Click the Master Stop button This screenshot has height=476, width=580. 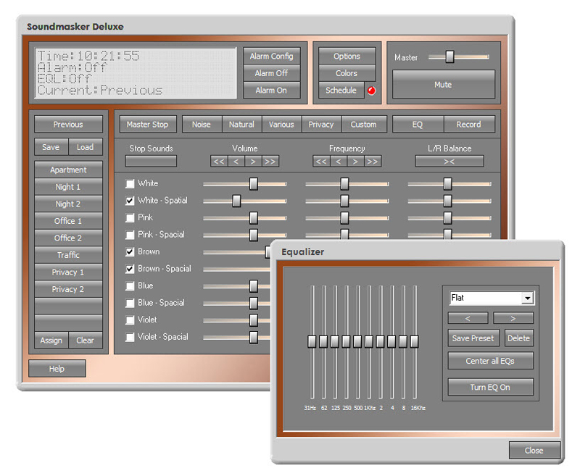(148, 125)
